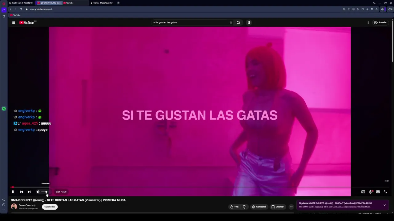This screenshot has width=394, height=221.
Task: Open the toolbar profile account icon
Action: point(376,9)
